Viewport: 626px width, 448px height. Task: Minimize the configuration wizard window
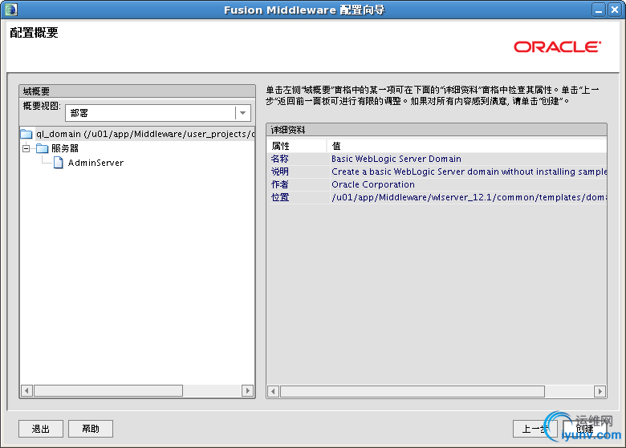tap(599, 10)
